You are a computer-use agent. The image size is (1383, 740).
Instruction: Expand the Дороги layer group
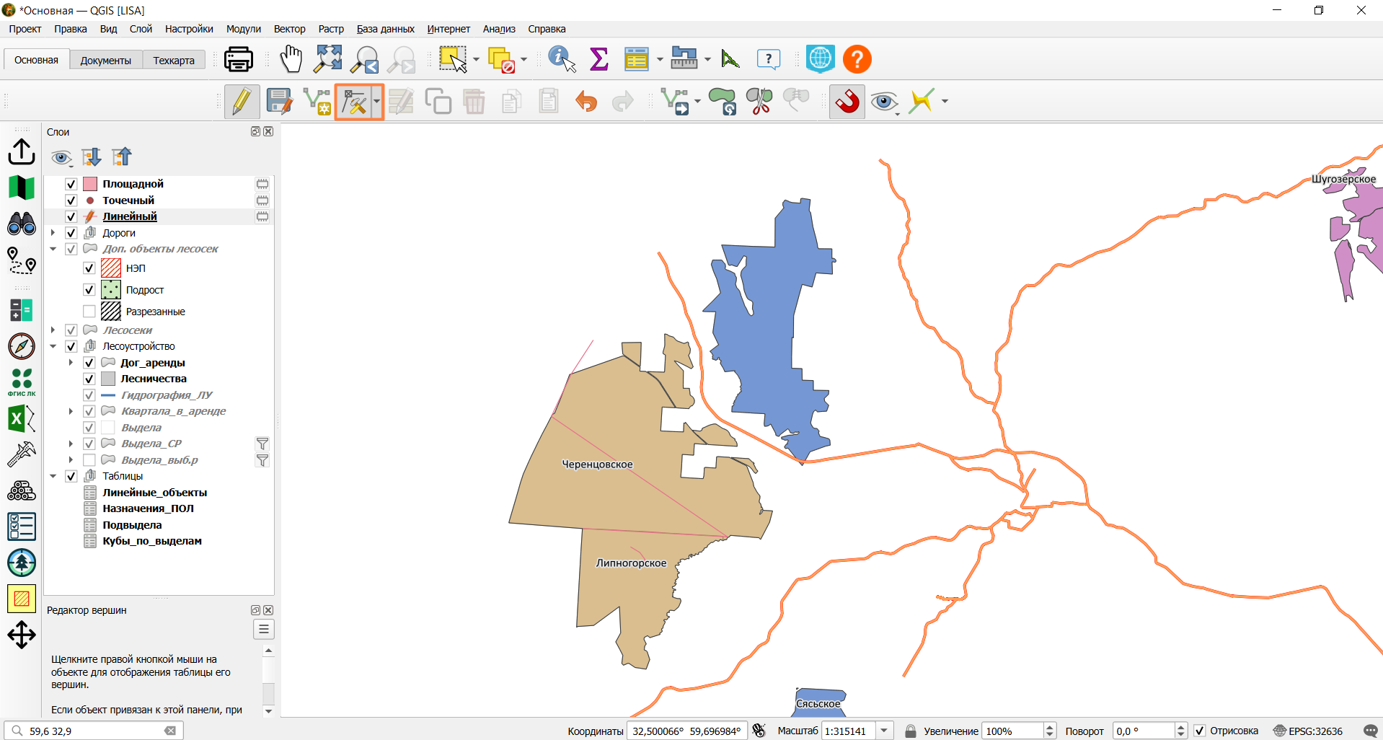click(53, 233)
